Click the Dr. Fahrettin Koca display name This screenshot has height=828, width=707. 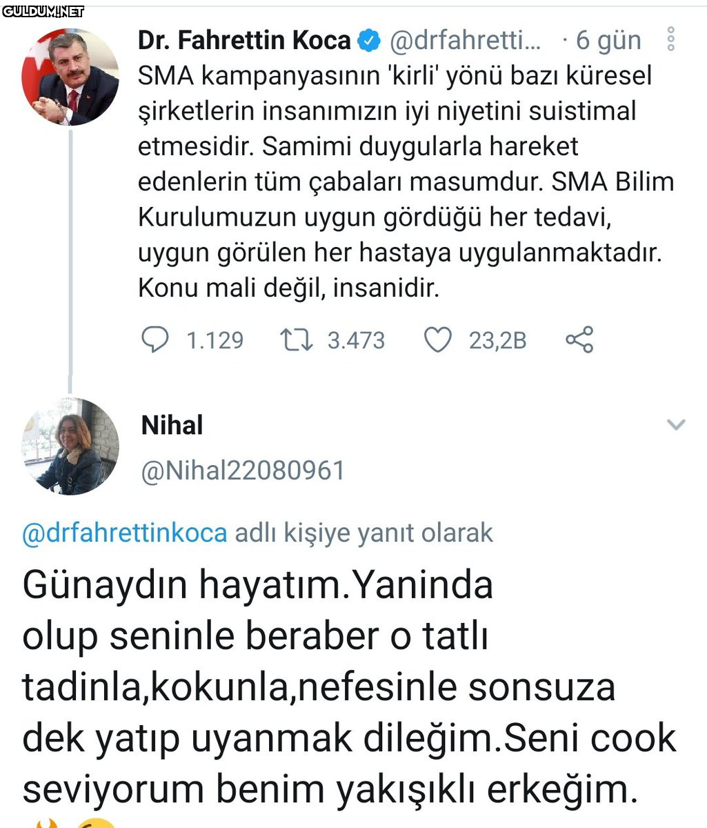244,41
